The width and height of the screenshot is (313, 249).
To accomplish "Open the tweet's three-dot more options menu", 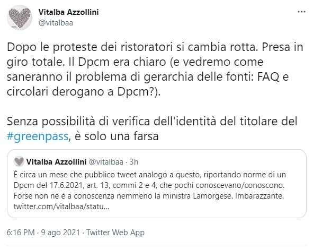I will [301, 12].
